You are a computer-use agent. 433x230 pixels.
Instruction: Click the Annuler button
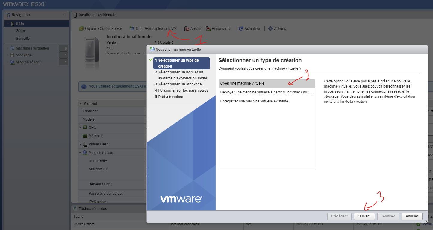point(412,216)
